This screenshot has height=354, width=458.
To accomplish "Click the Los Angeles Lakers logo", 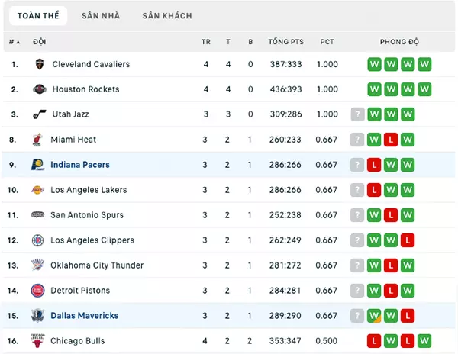I will coord(37,190).
